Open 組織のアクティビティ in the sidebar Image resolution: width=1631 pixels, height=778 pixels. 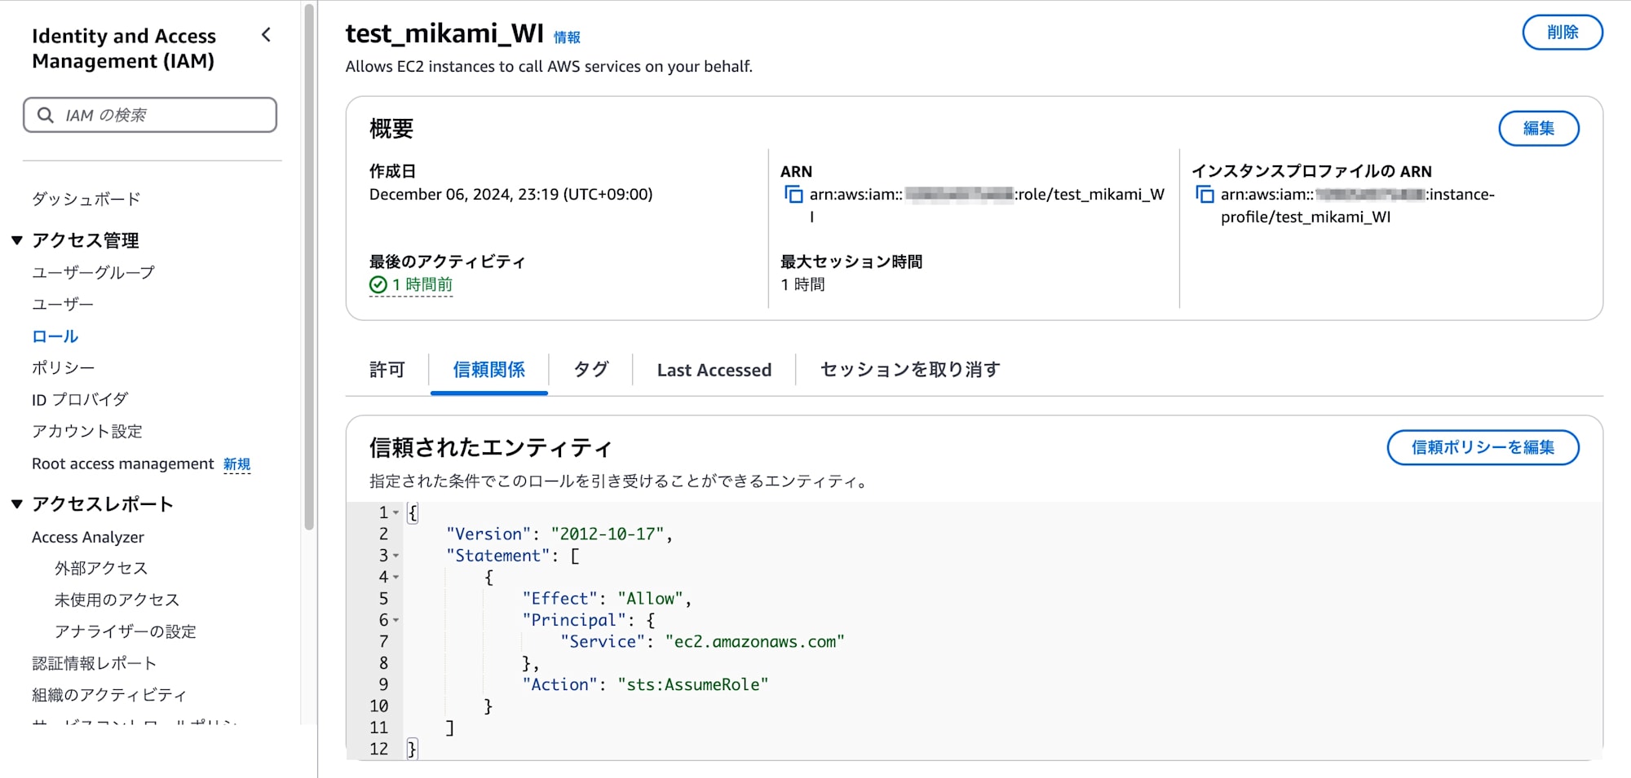coord(109,695)
